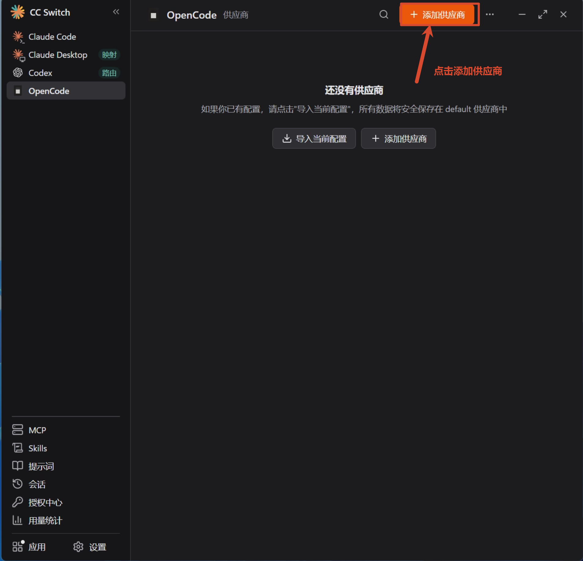The height and width of the screenshot is (561, 583).
Task: Switch to Codex in the sidebar
Action: [x=66, y=73]
